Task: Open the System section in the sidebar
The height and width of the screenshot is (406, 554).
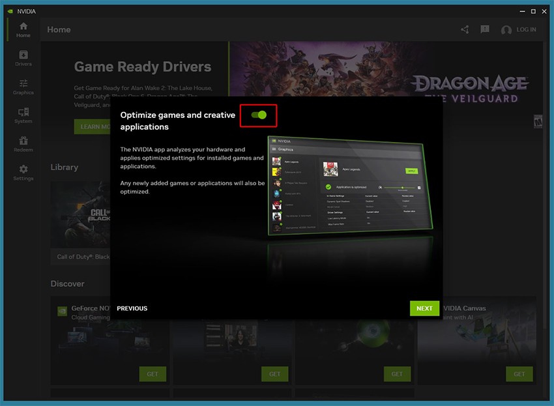Action: (23, 115)
